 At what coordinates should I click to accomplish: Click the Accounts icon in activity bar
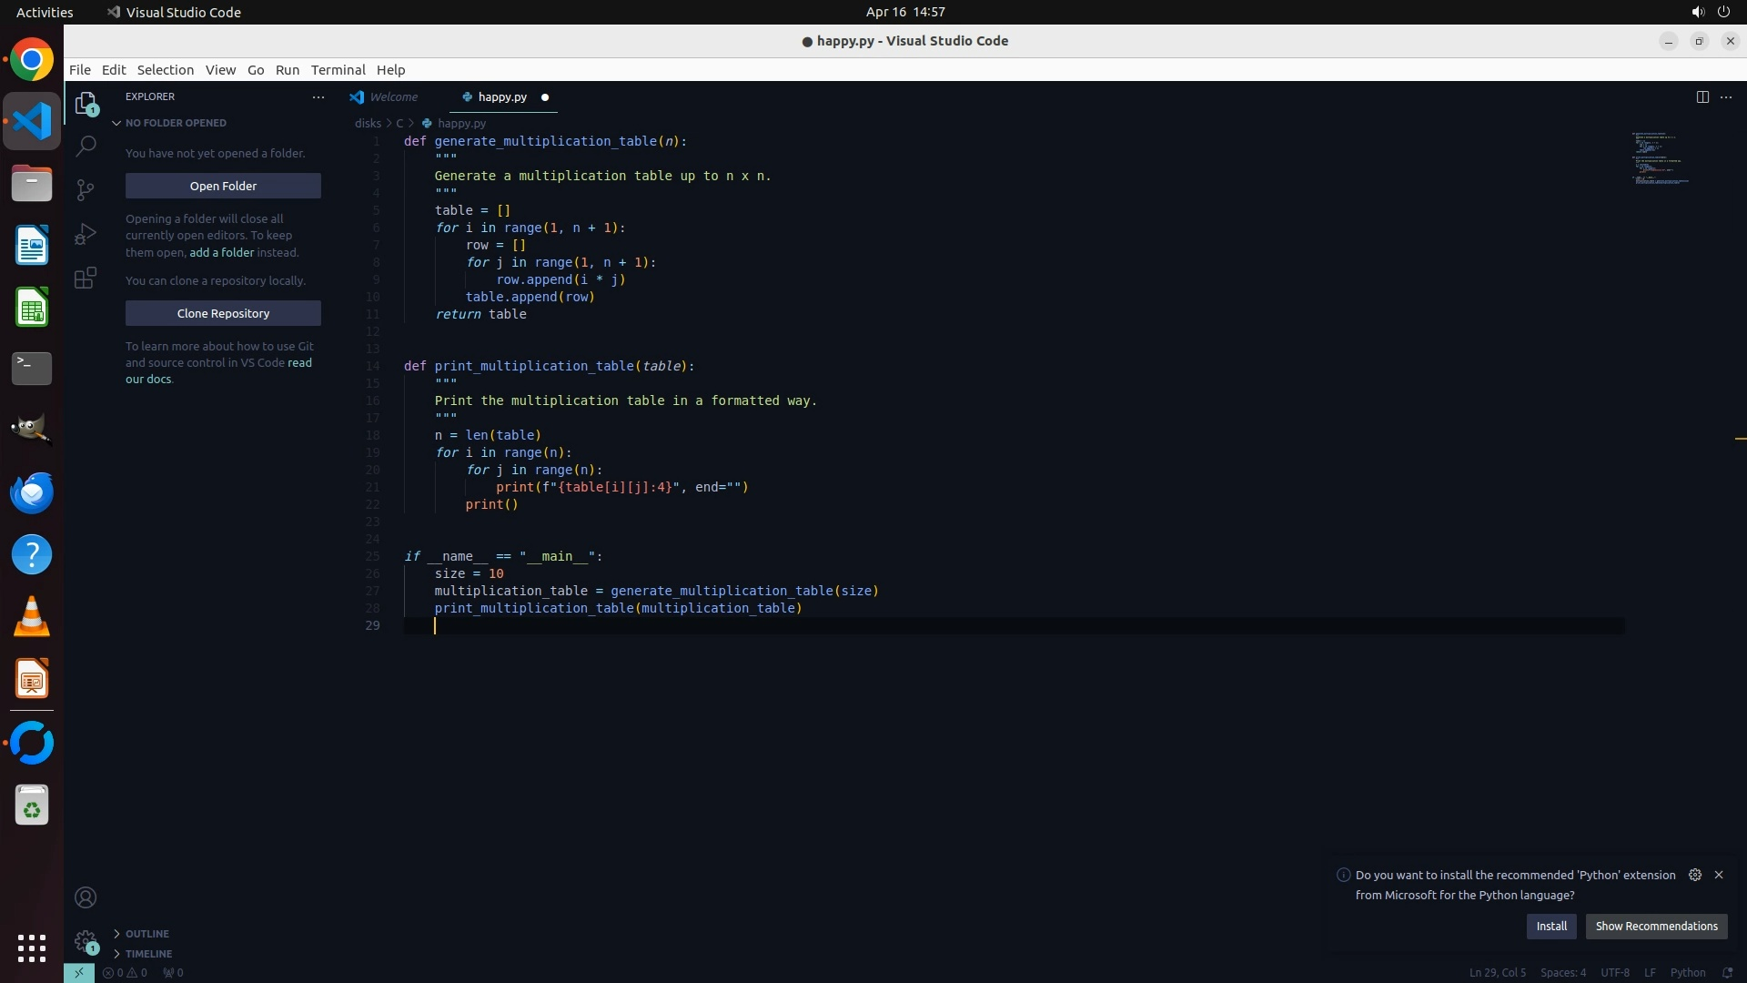click(x=86, y=897)
